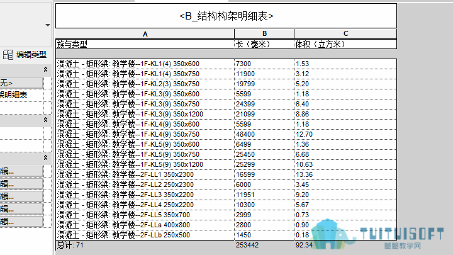Screen dimensions: 453x255
Task: Click volume cell 5.20
Action: click(345, 84)
